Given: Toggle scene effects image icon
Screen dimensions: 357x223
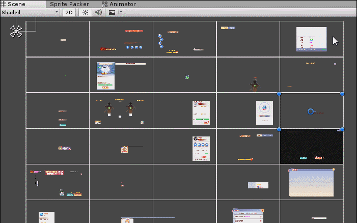Looking at the screenshot, I should click(112, 12).
